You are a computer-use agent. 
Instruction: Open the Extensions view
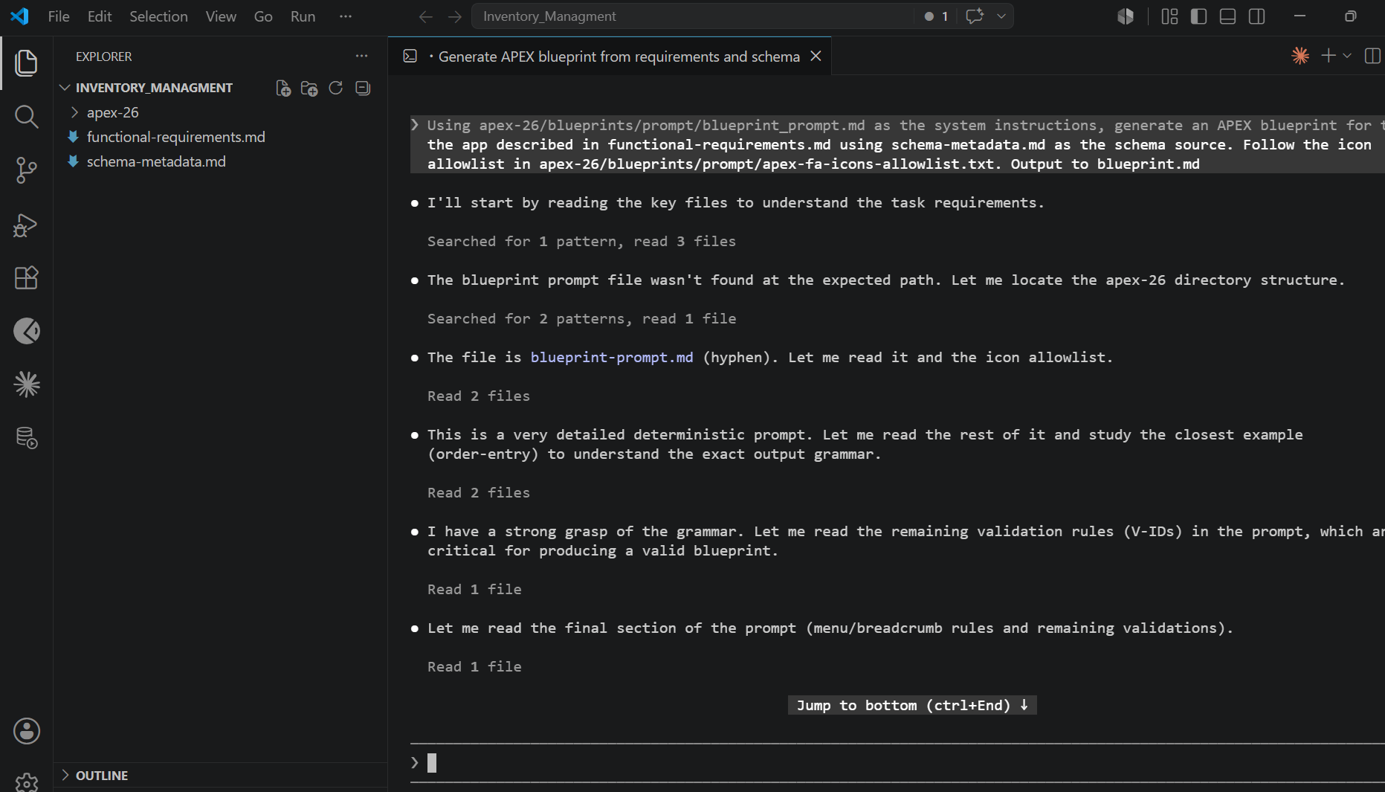(x=26, y=277)
